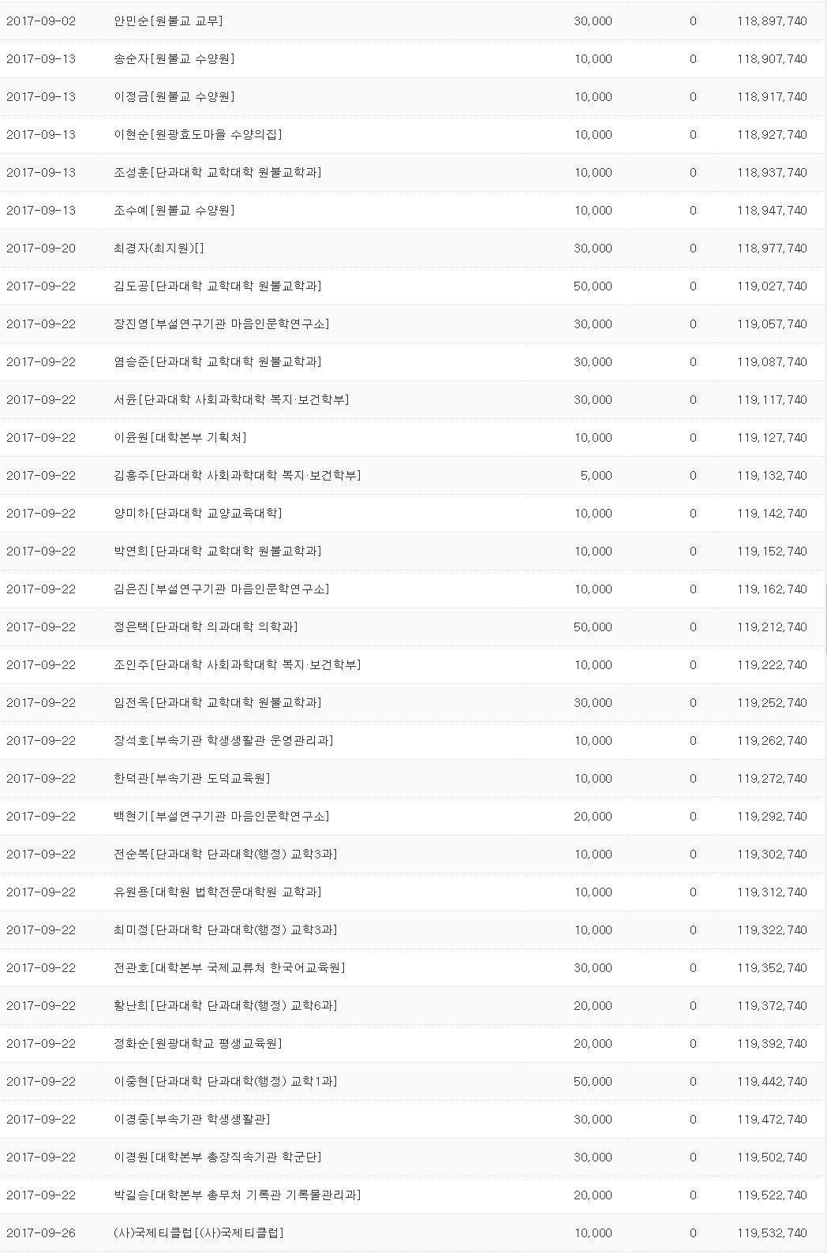The image size is (827, 1253).
Task: Click the balance 119,212,740 cell
Action: [772, 627]
